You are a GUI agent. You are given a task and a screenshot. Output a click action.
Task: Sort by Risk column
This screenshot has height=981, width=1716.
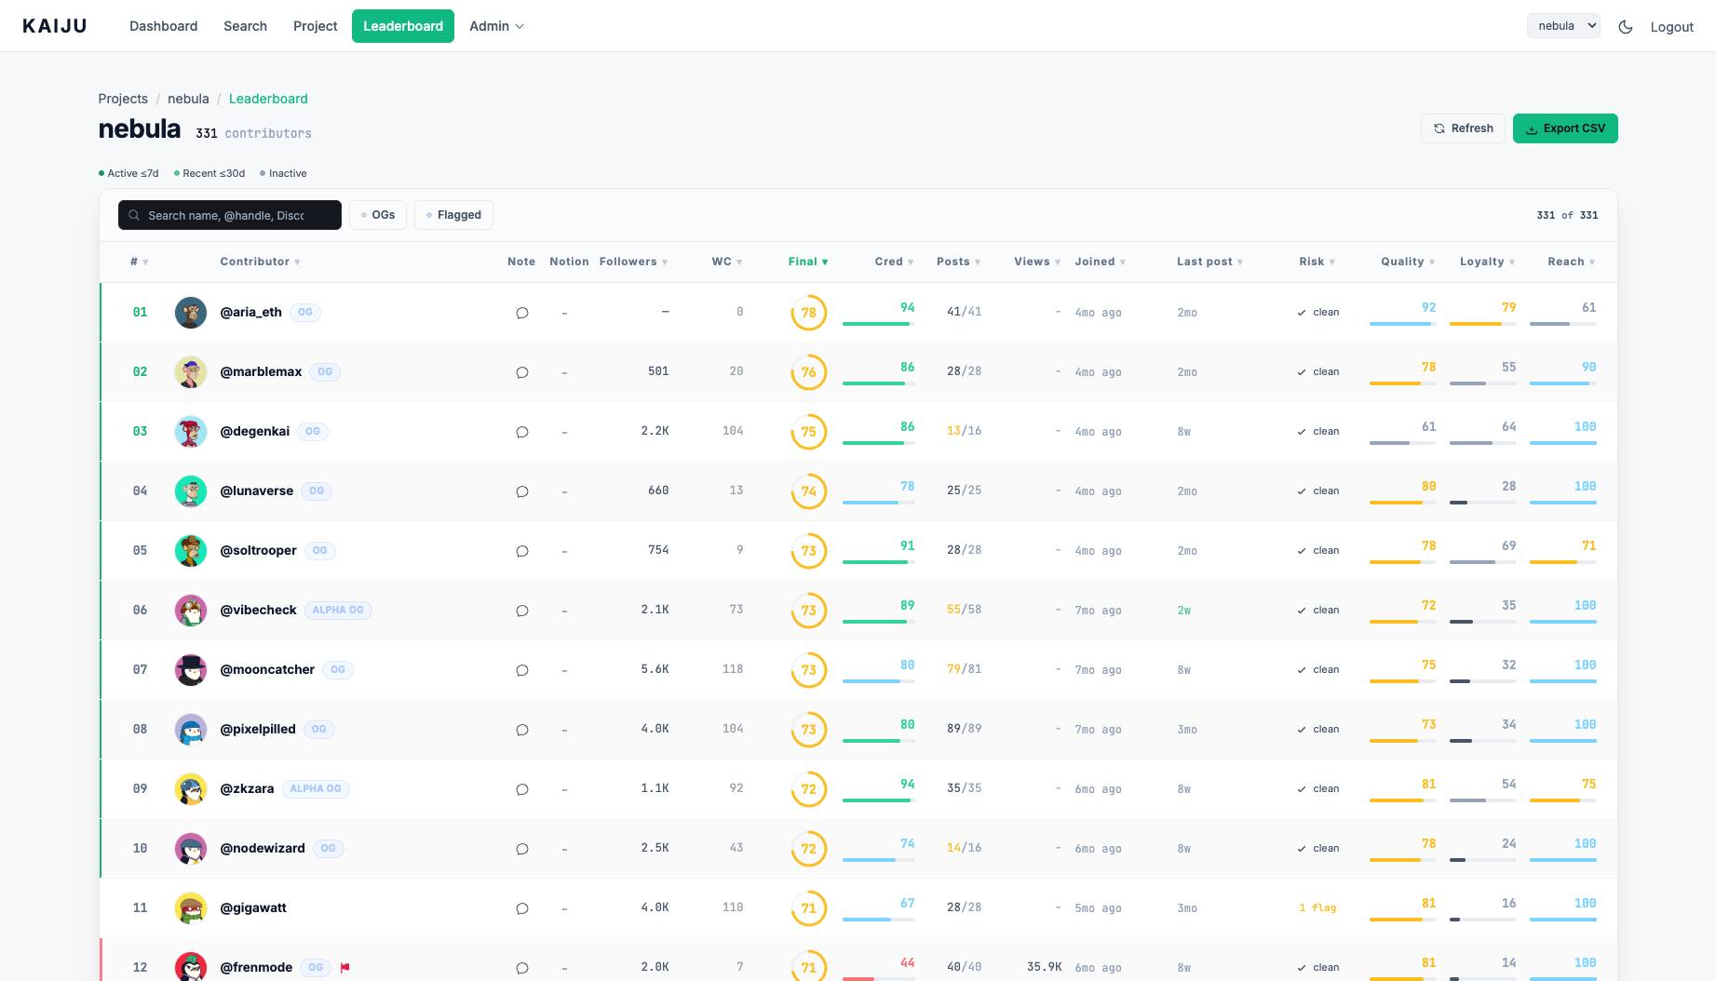[x=1317, y=262]
